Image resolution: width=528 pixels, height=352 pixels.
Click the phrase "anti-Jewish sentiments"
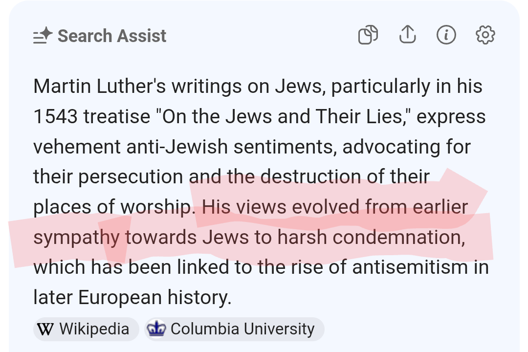pos(232,147)
